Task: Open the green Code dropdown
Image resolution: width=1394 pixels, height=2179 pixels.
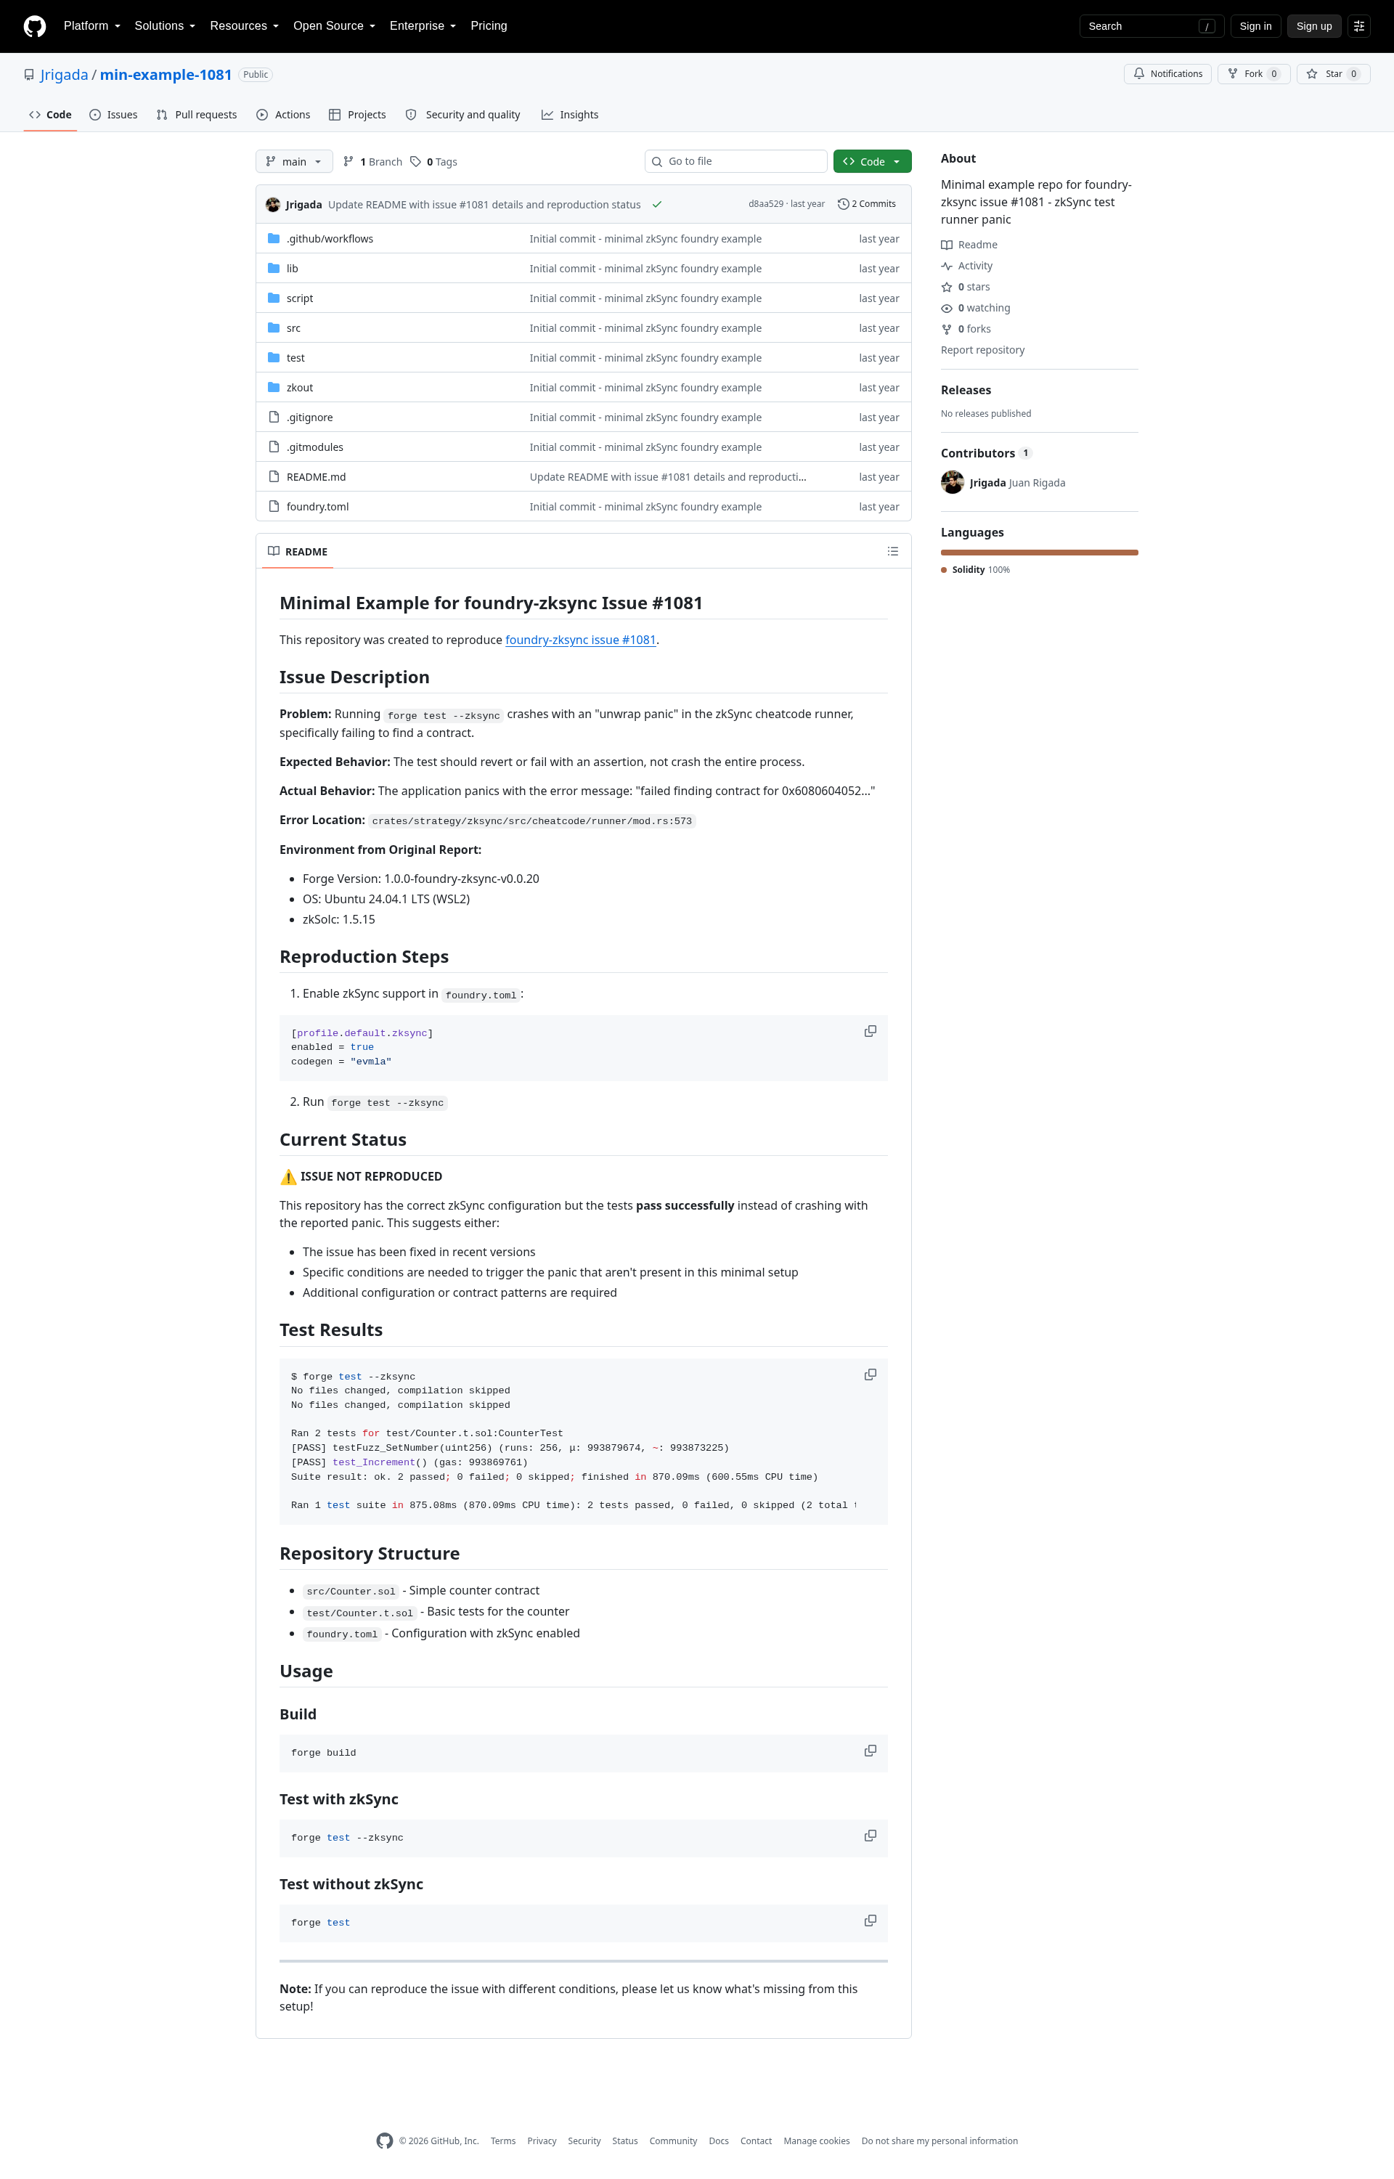Action: [x=872, y=161]
